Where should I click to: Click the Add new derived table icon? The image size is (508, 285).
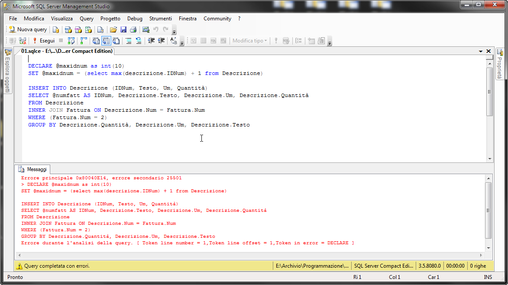tap(321, 41)
